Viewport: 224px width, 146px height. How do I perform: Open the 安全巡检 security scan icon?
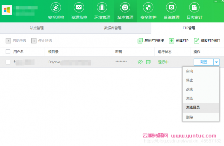pyautogui.click(x=56, y=7)
